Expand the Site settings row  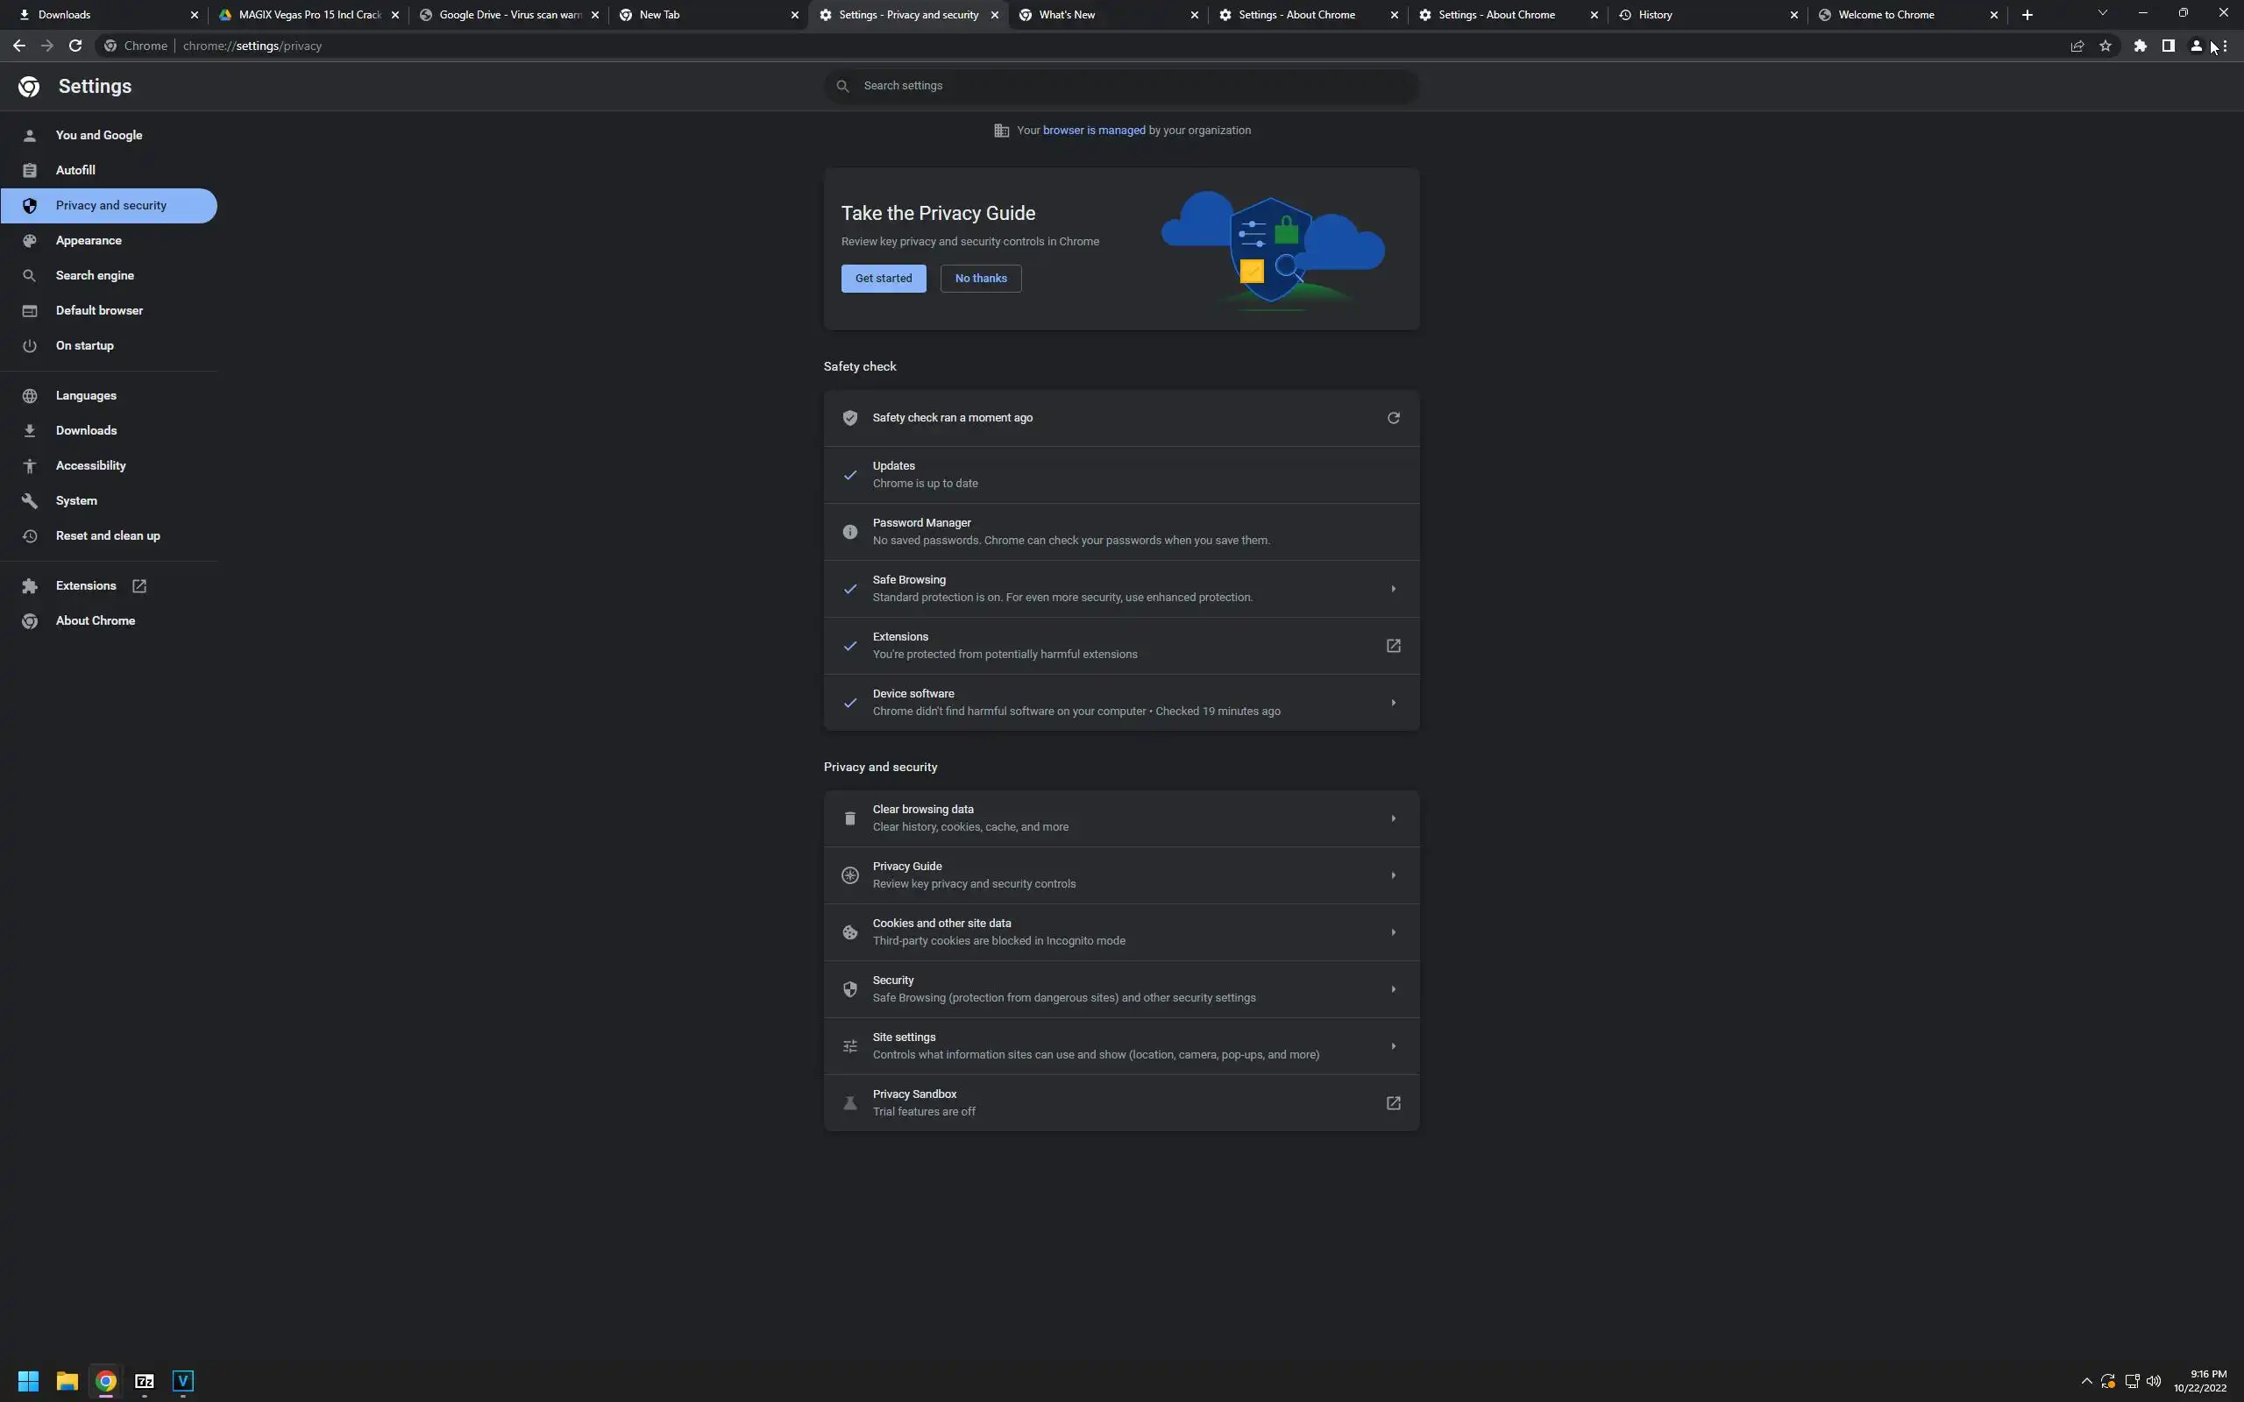pos(1393,1047)
